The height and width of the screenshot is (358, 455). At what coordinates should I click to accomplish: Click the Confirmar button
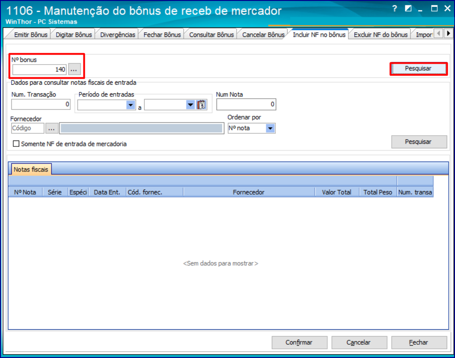click(299, 343)
